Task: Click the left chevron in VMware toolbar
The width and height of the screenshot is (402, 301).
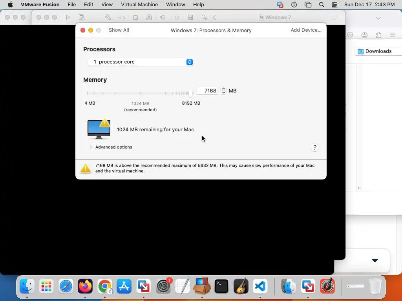Action: 214,17
